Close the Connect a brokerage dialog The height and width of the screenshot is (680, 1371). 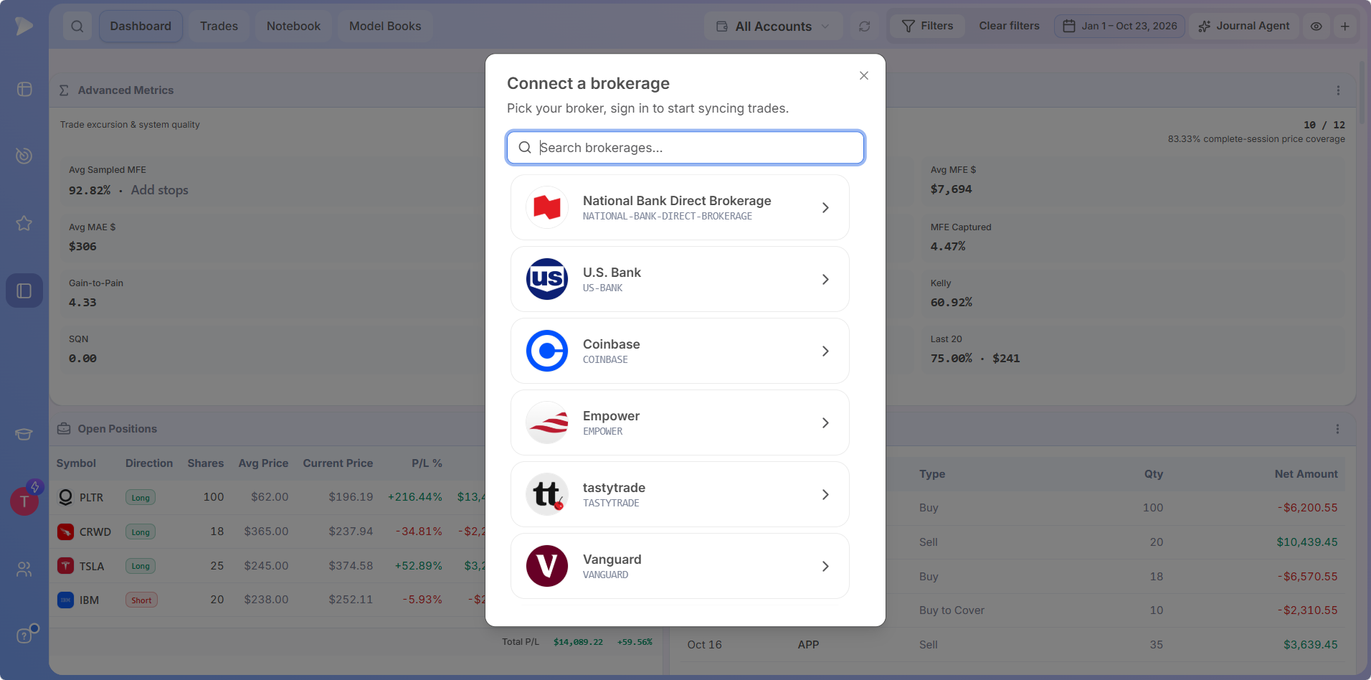(x=864, y=76)
